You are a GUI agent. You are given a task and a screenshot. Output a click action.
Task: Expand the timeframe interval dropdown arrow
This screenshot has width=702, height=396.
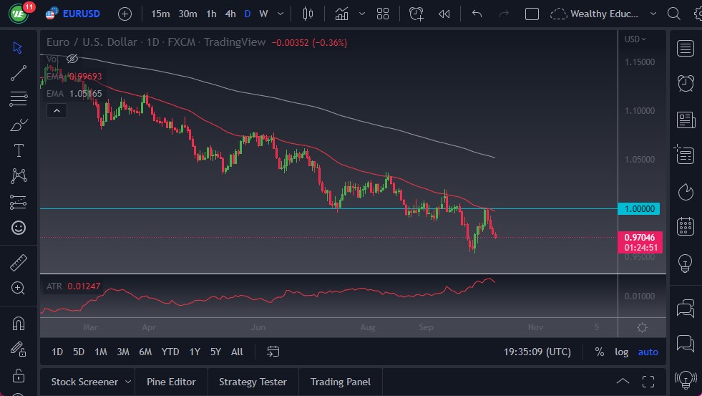pyautogui.click(x=280, y=14)
